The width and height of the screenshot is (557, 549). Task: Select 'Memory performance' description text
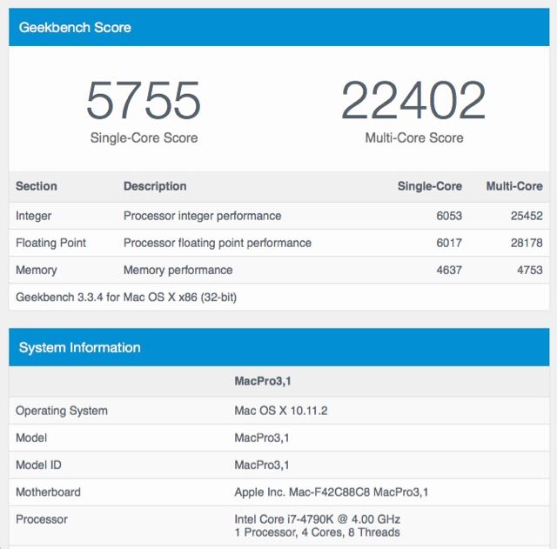click(x=178, y=270)
